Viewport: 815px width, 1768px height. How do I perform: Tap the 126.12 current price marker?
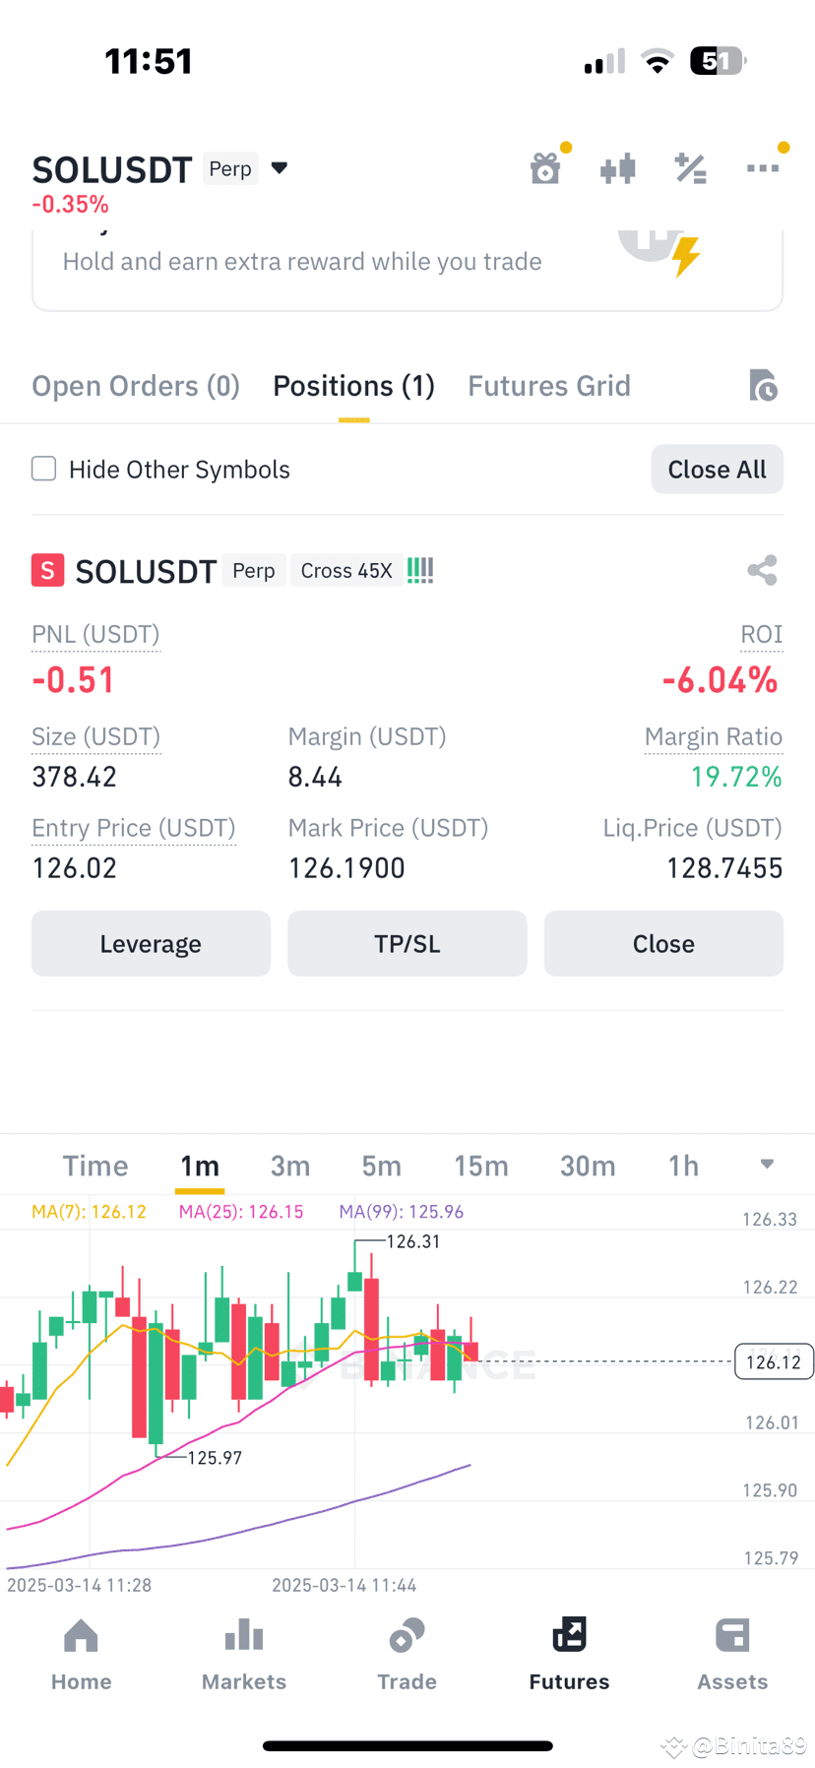click(774, 1362)
